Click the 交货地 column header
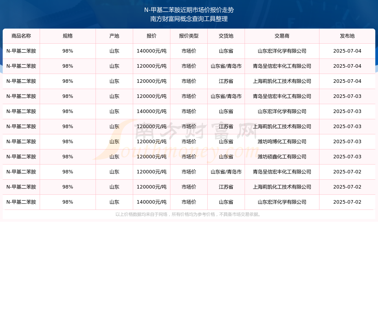This screenshot has width=378, height=325. (x=226, y=36)
